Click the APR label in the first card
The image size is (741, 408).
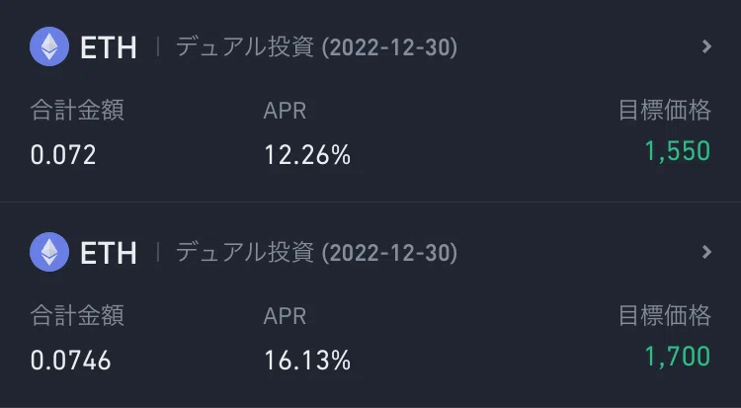[x=285, y=111]
